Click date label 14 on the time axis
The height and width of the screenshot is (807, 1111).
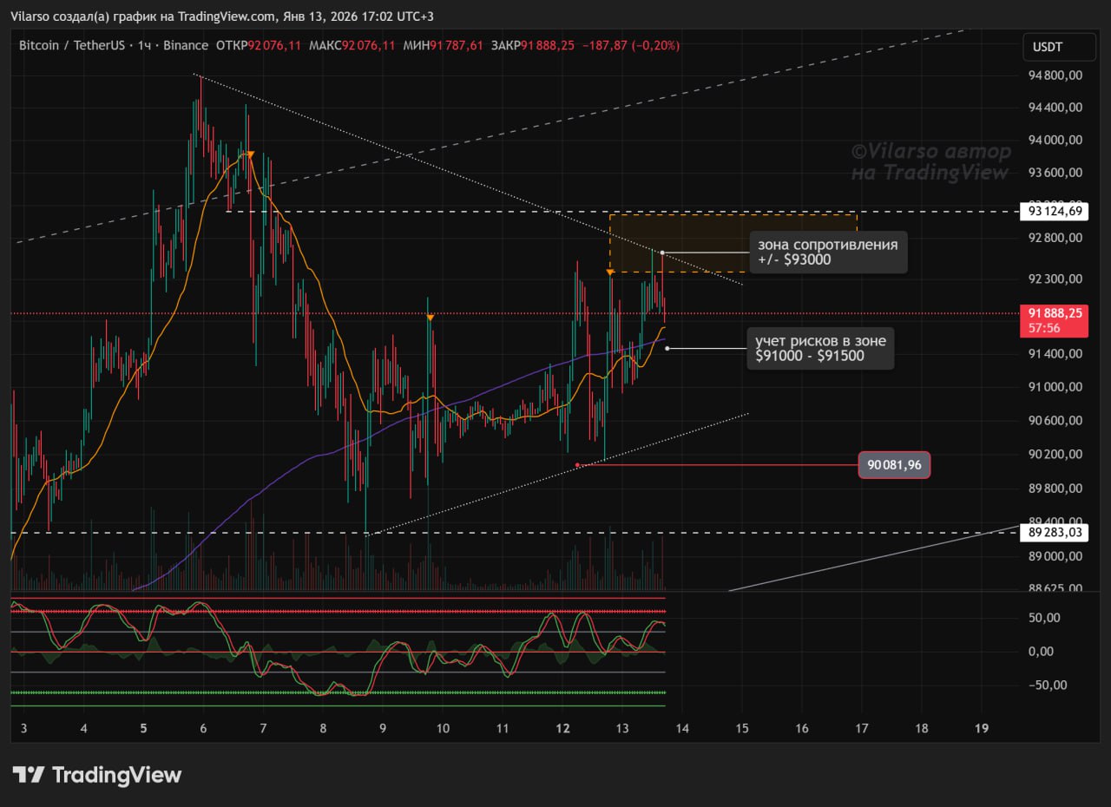pyautogui.click(x=682, y=728)
